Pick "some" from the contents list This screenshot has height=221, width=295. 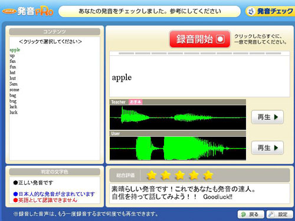[14, 90]
